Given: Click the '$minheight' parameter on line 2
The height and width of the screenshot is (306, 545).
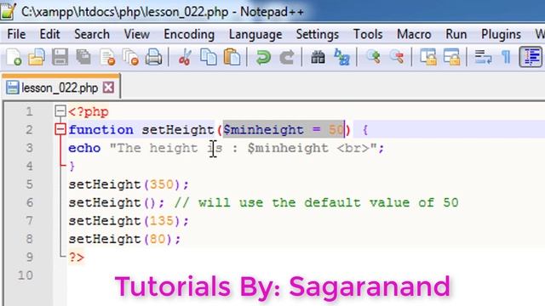Looking at the screenshot, I should click(264, 130).
